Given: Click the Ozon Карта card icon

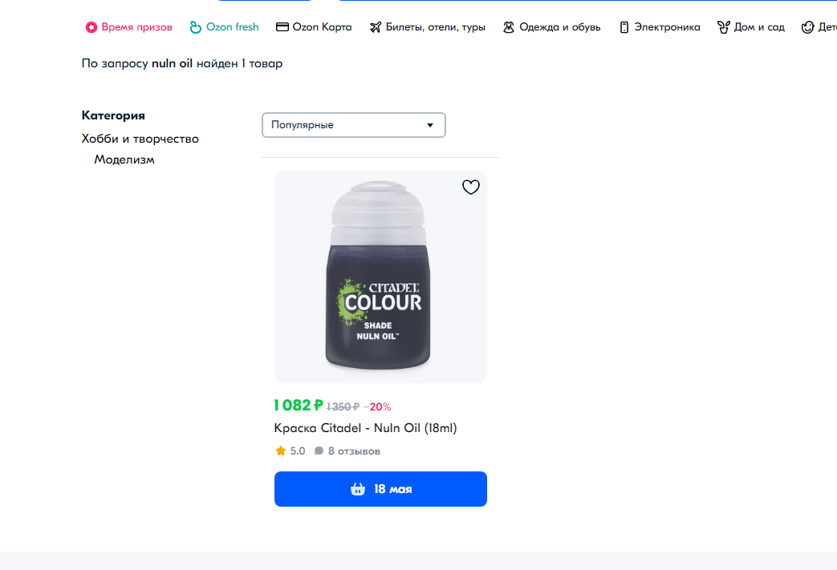Looking at the screenshot, I should [282, 26].
